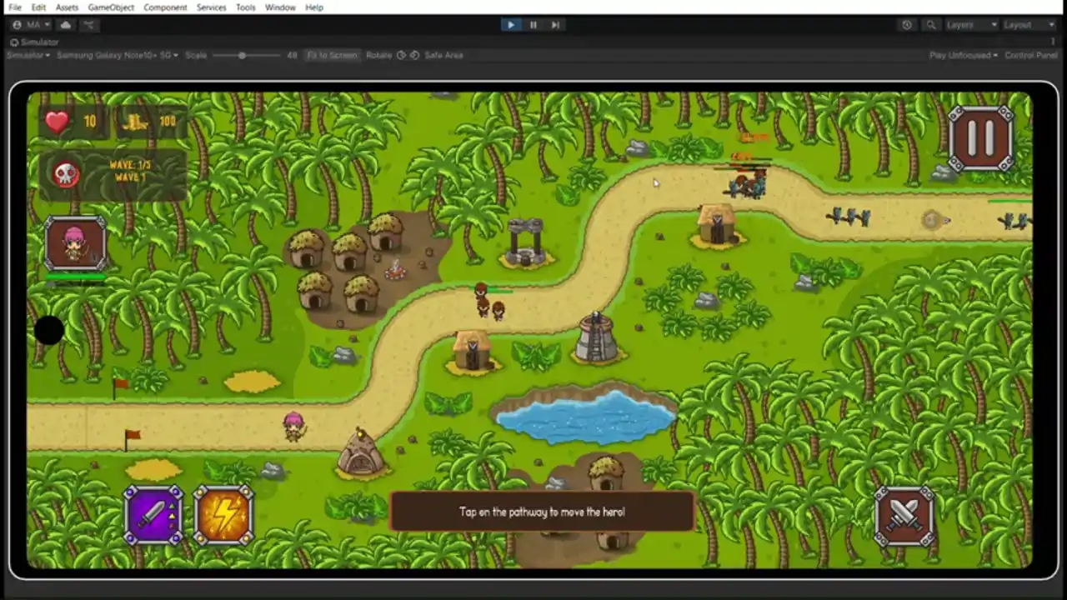1067x600 pixels.
Task: Open Unity cloud services icon
Action: 66,25
